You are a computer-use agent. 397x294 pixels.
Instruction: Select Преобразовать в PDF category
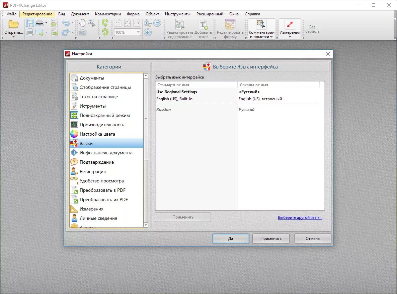coord(106,190)
